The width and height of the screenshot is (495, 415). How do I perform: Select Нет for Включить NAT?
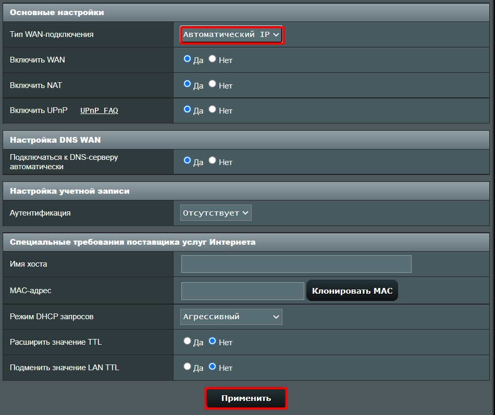213,84
